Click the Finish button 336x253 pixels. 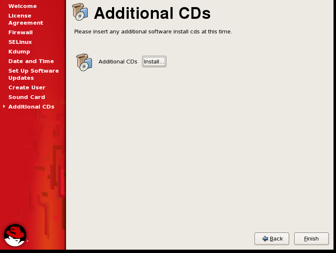pos(311,239)
